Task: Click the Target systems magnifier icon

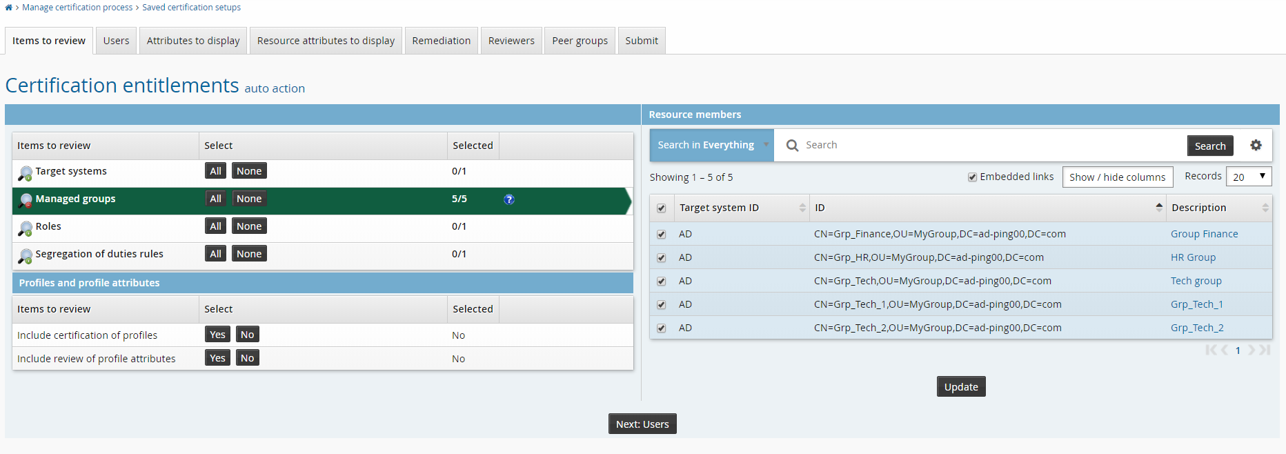Action: point(25,173)
